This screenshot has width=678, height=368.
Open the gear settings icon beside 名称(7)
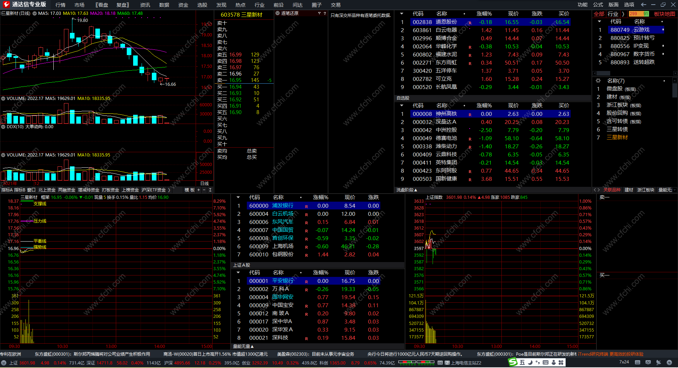pyautogui.click(x=598, y=81)
